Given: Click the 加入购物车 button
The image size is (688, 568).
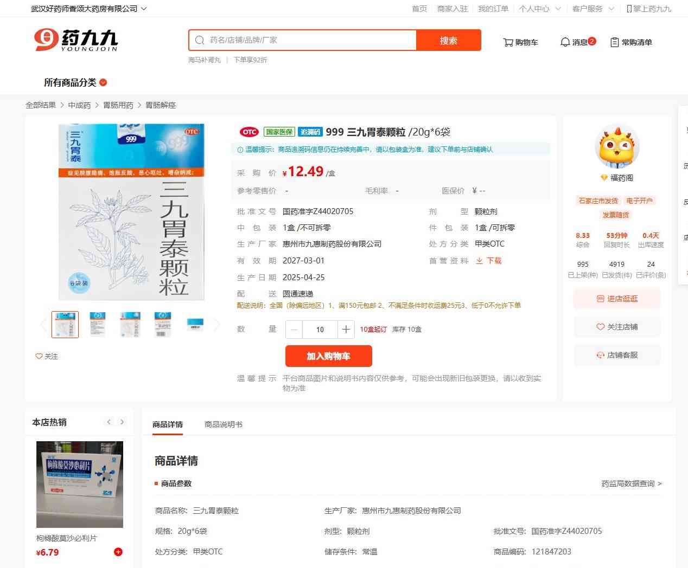Looking at the screenshot, I should (x=328, y=356).
